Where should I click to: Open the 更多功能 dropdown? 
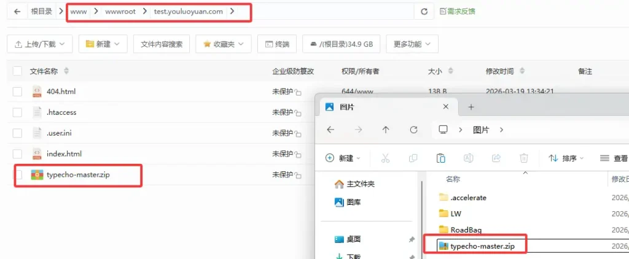click(412, 44)
